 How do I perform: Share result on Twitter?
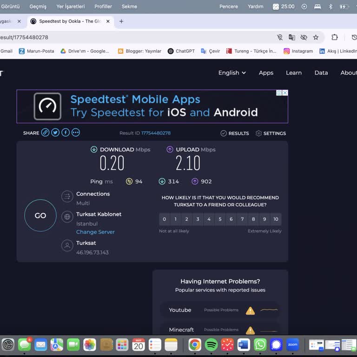[55, 132]
